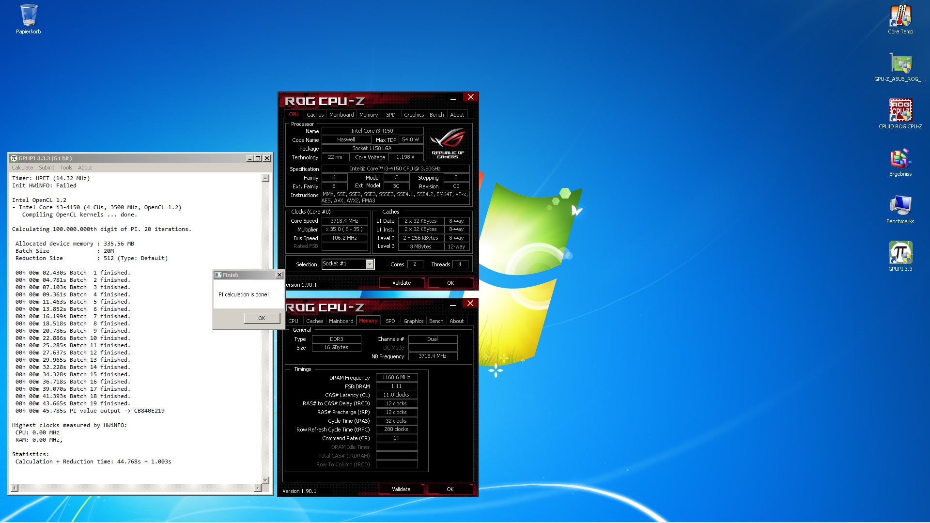
Task: Click OK in upper CPU-Z window
Action: click(x=450, y=283)
